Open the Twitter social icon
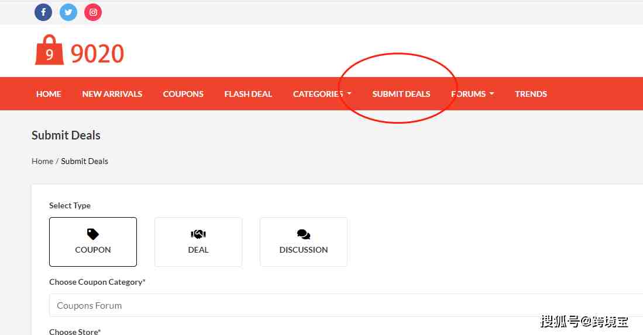This screenshot has width=643, height=335. pos(68,12)
